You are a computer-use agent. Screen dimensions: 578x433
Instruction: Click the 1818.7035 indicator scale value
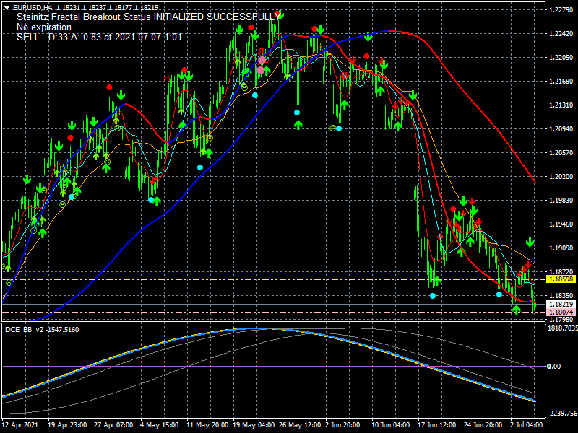coord(563,328)
